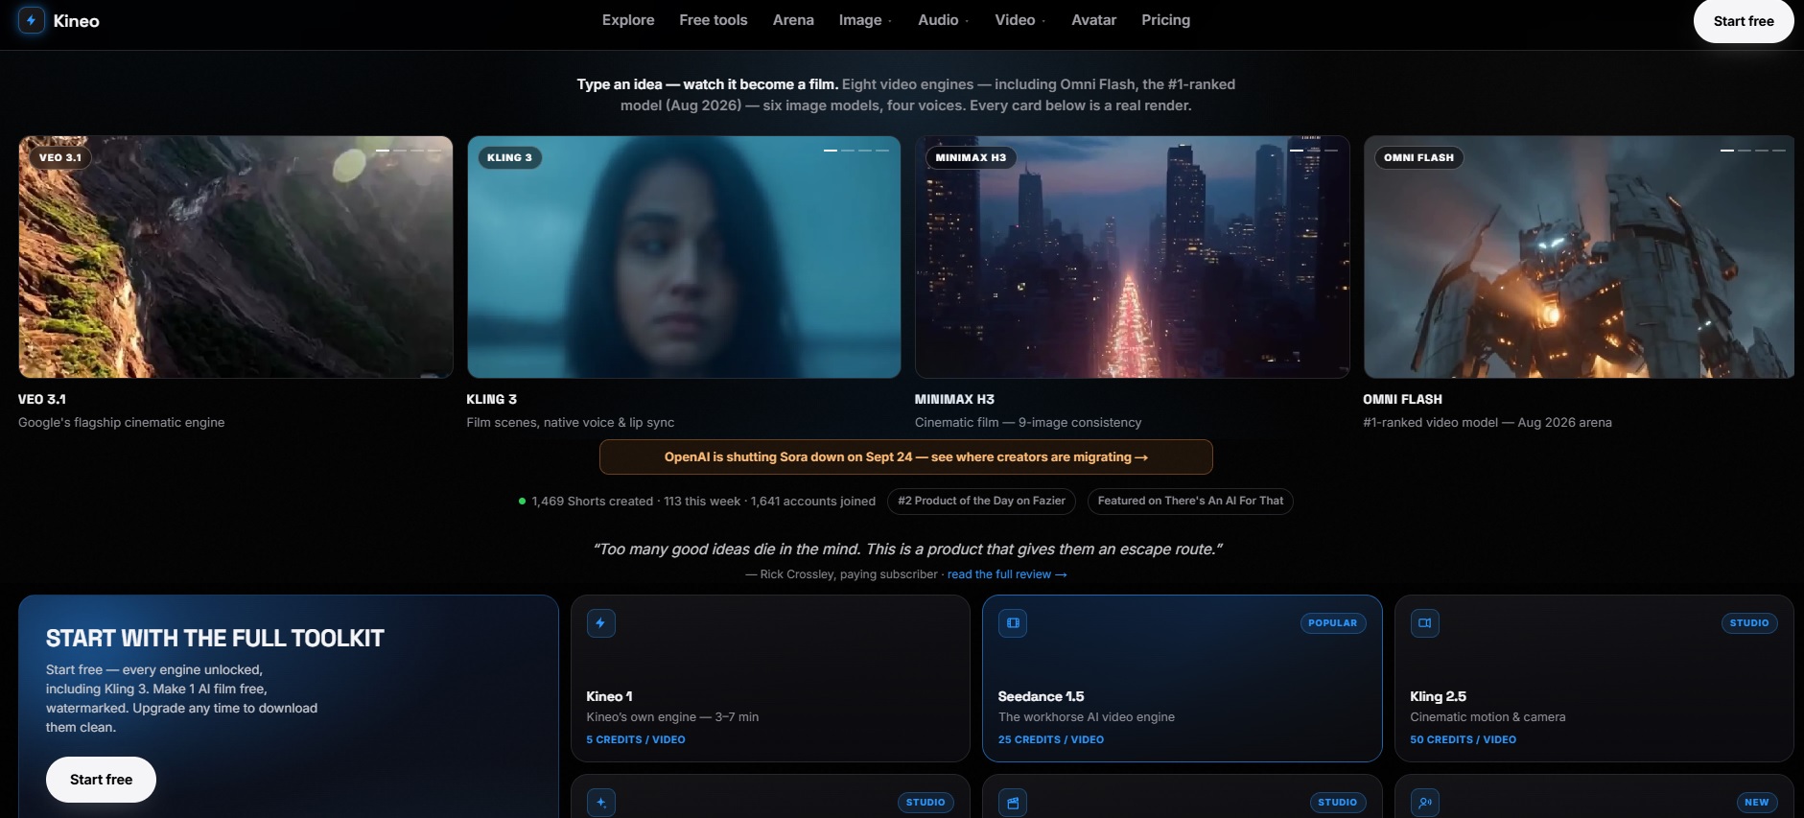Screen dimensions: 1804x818
Task: Click read the full review link
Action: point(1007,574)
